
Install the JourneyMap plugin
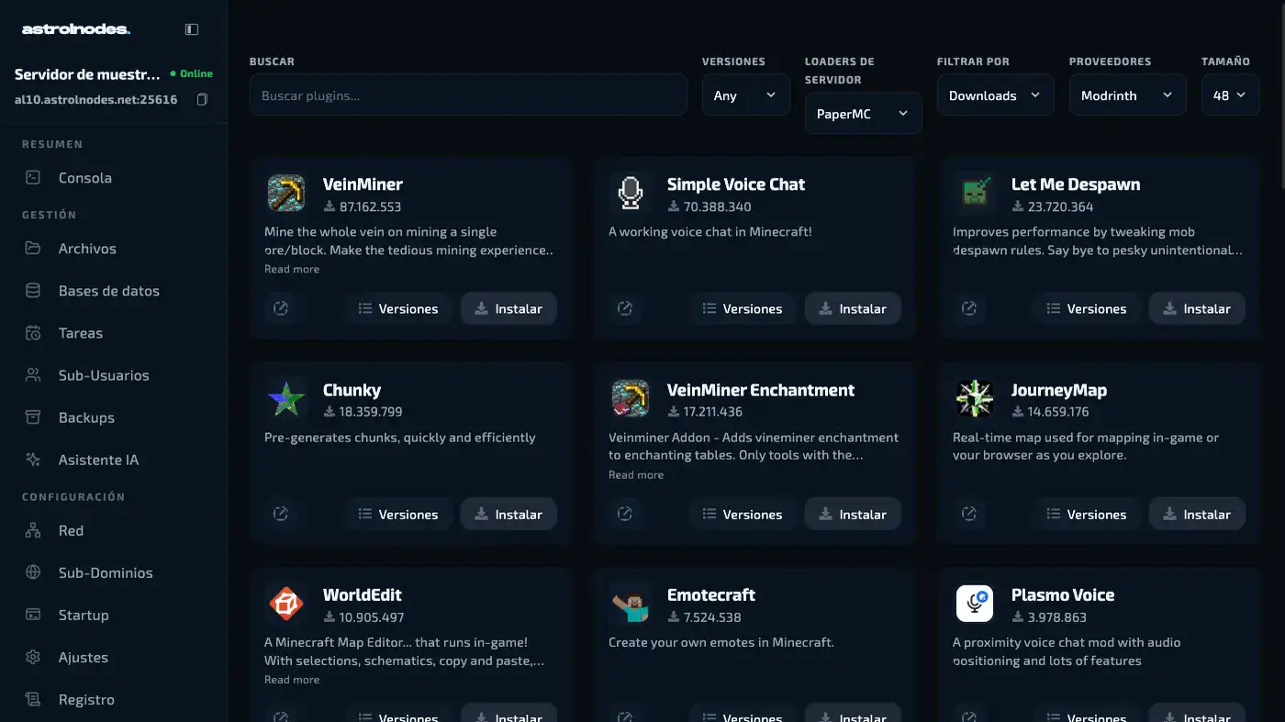pyautogui.click(x=1197, y=514)
